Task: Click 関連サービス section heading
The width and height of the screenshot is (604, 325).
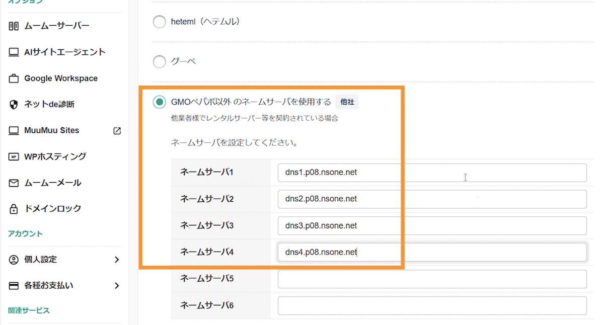Action: pos(29,310)
